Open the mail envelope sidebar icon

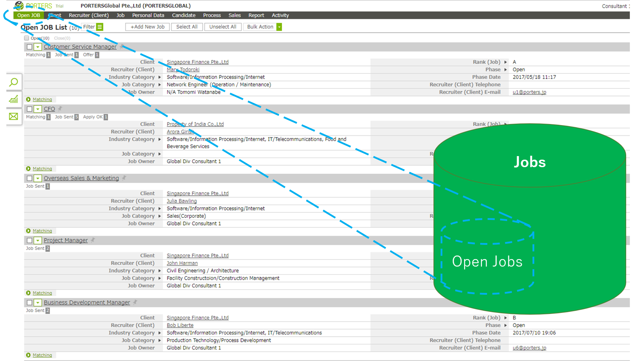[x=14, y=116]
